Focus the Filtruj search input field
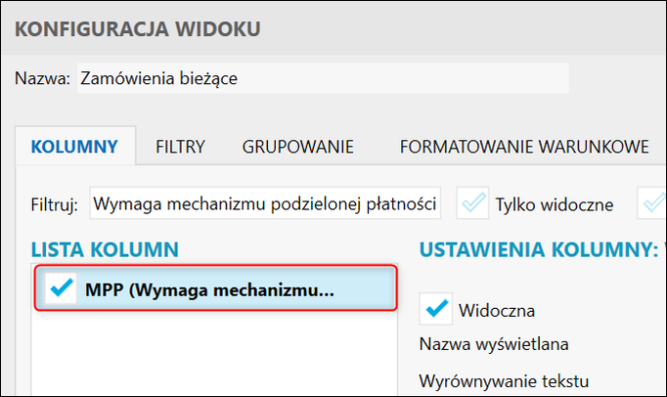The image size is (667, 397). point(265,204)
